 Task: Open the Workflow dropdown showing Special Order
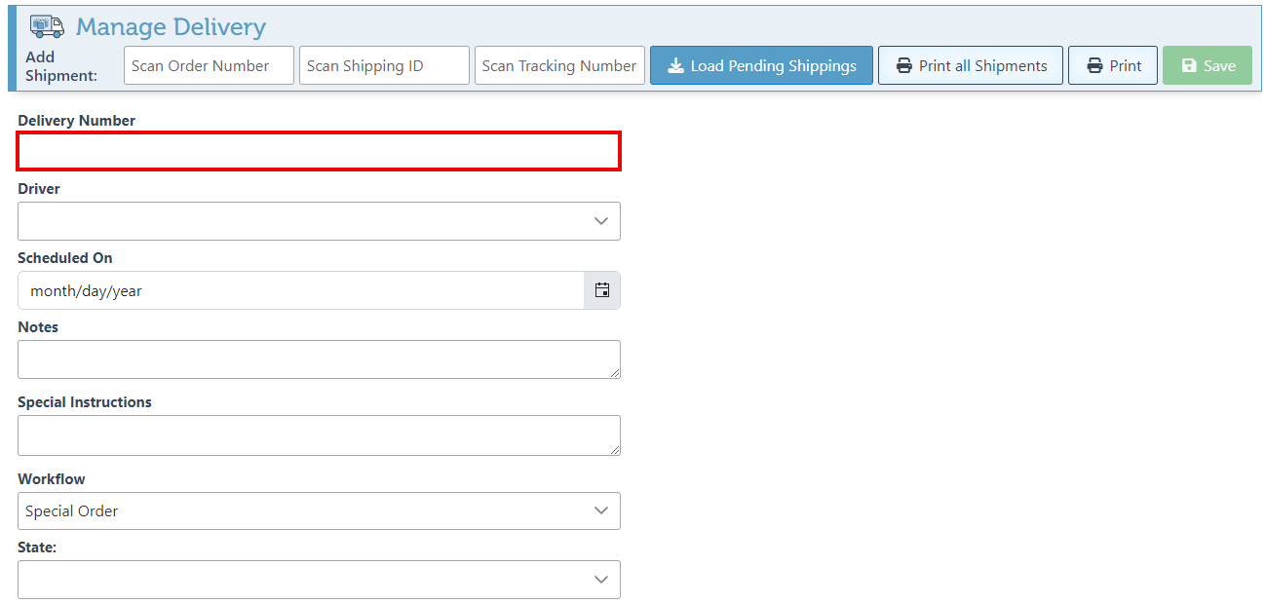pos(319,511)
